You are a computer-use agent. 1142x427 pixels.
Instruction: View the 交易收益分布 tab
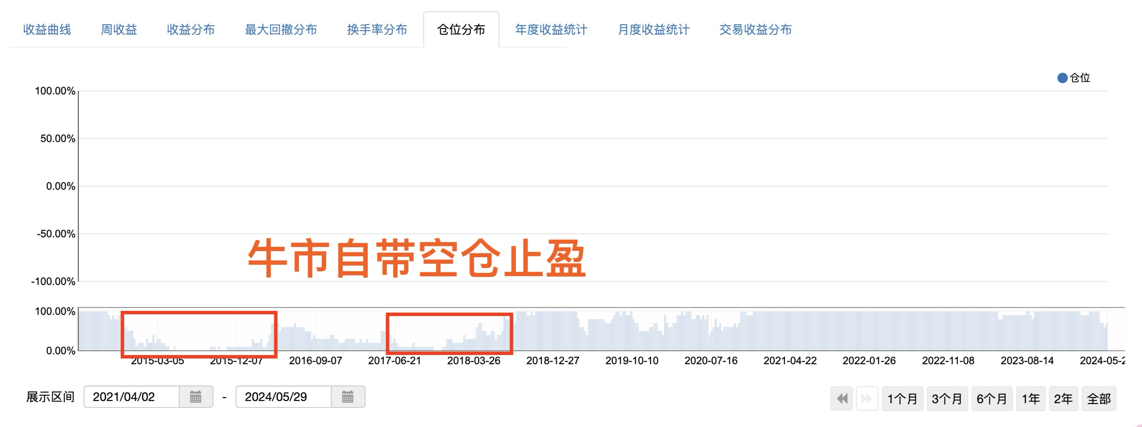pyautogui.click(x=756, y=30)
